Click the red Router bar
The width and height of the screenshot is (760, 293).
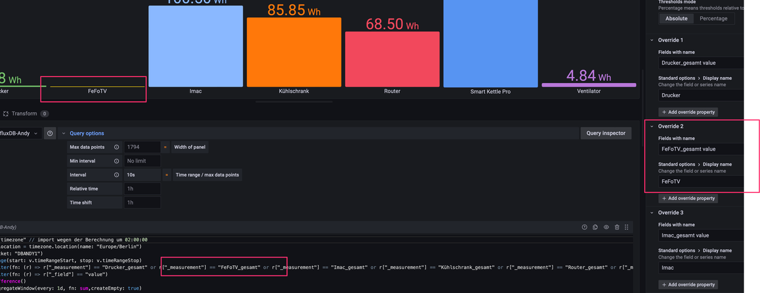(392, 59)
